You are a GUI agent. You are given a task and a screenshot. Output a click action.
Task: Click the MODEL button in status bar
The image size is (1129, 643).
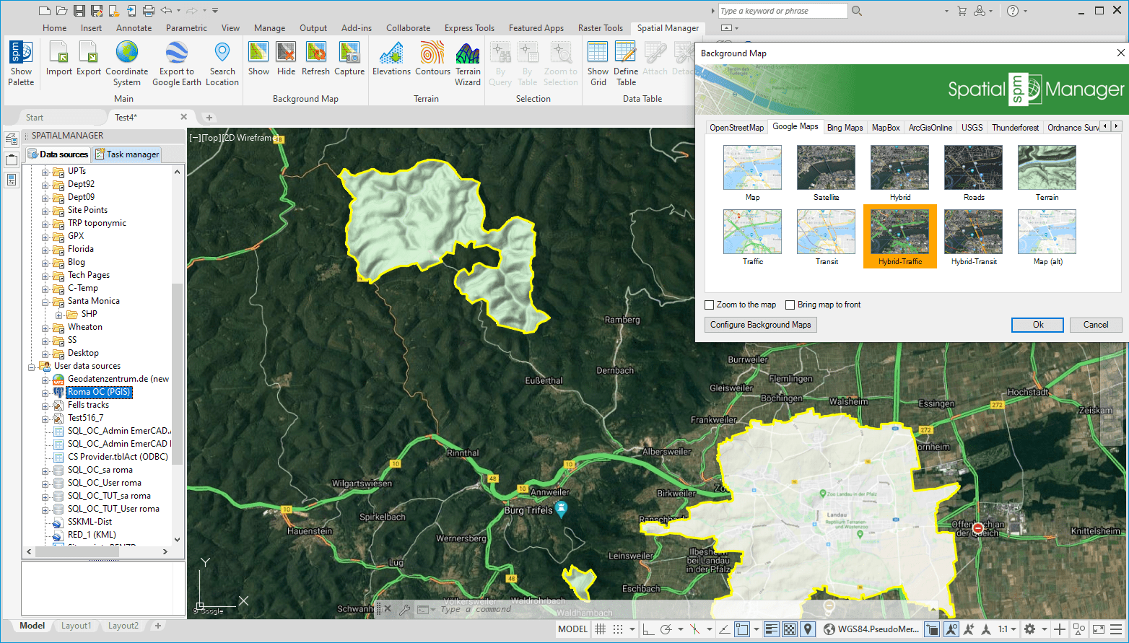572,629
